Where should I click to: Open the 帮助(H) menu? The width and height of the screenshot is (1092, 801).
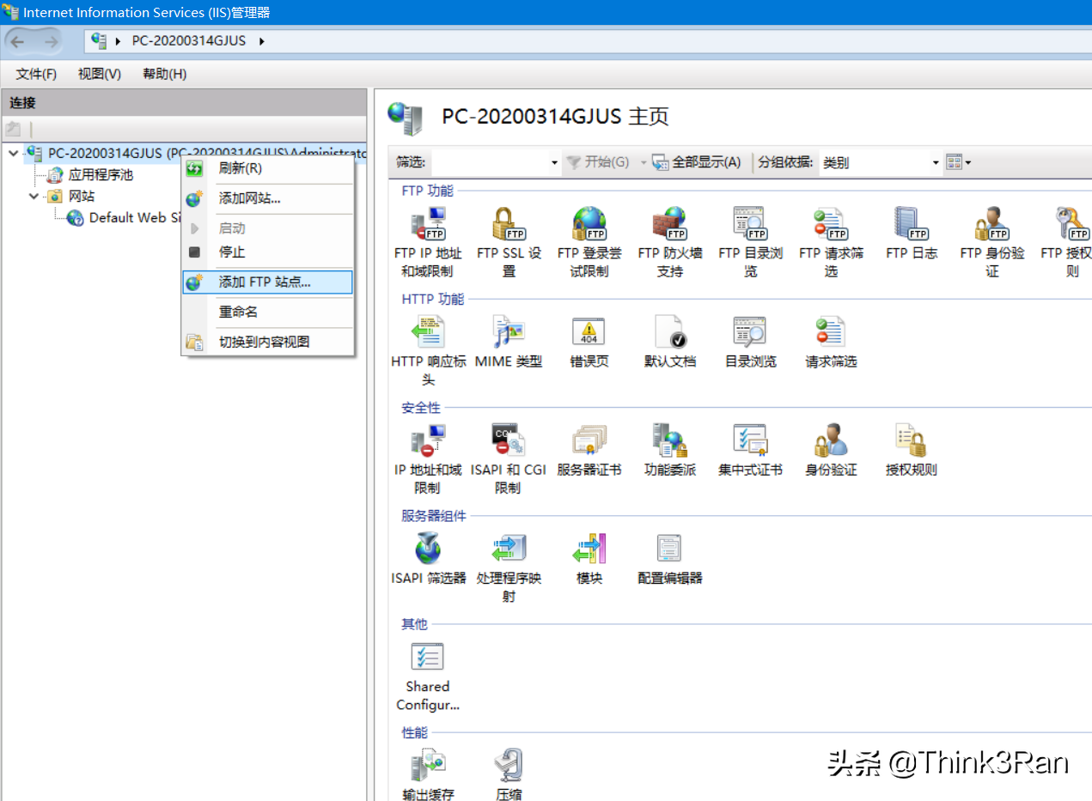(x=164, y=74)
